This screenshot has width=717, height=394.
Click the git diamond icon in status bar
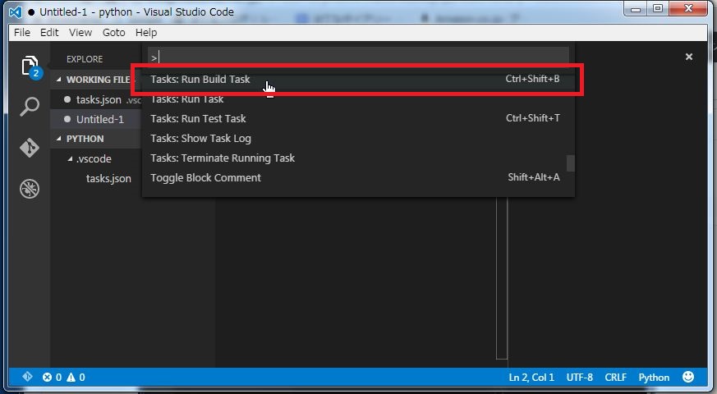click(27, 377)
